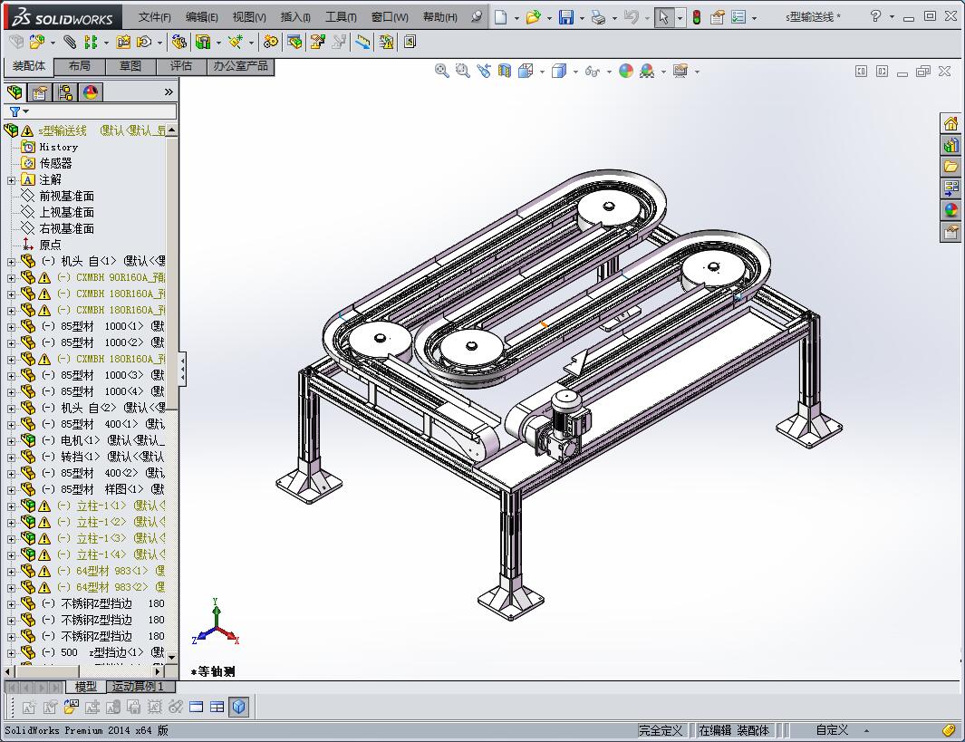
Task: Toggle four viewport layout icon in bottom toolbar
Action: tap(217, 707)
